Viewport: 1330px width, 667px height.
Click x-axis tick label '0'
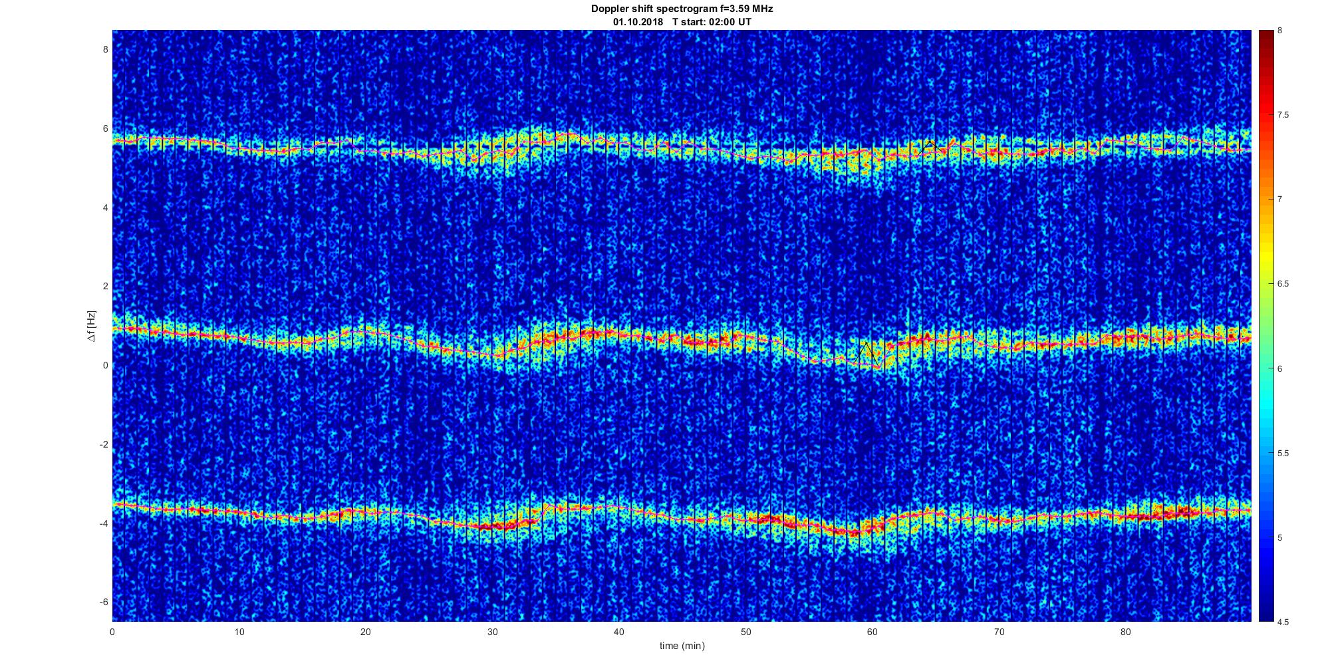[112, 632]
